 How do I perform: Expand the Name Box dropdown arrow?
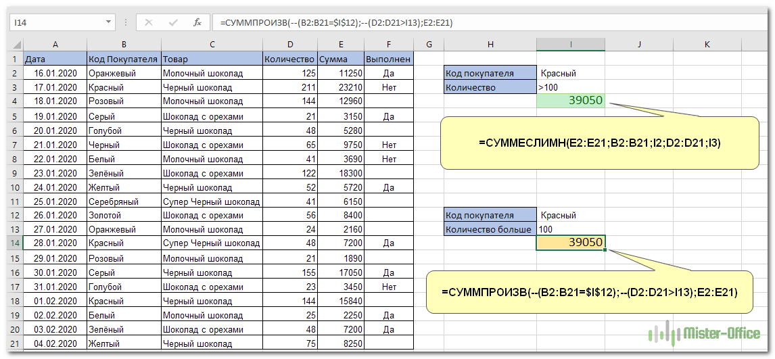[109, 22]
